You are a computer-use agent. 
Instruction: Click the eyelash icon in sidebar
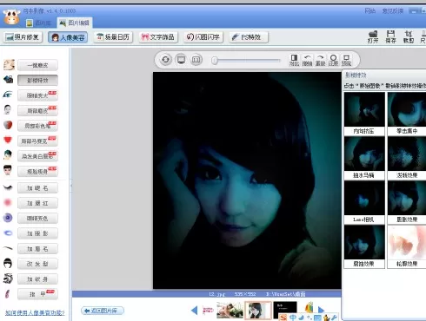coord(8,187)
